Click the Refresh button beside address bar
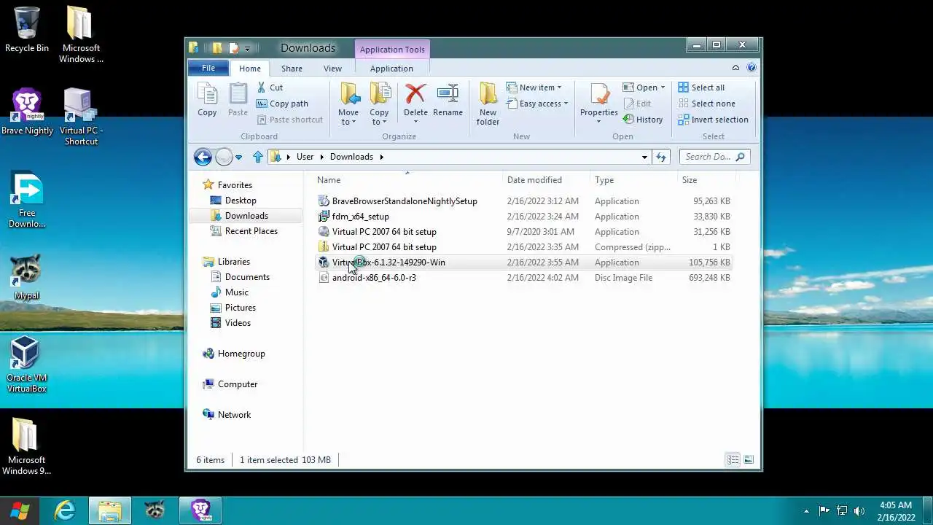Image resolution: width=933 pixels, height=525 pixels. (661, 157)
